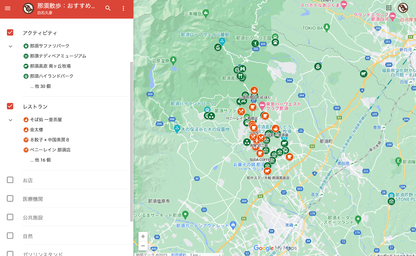This screenshot has height=256, width=416.
Task: Click the 那須町 town label
Action: (326, 141)
